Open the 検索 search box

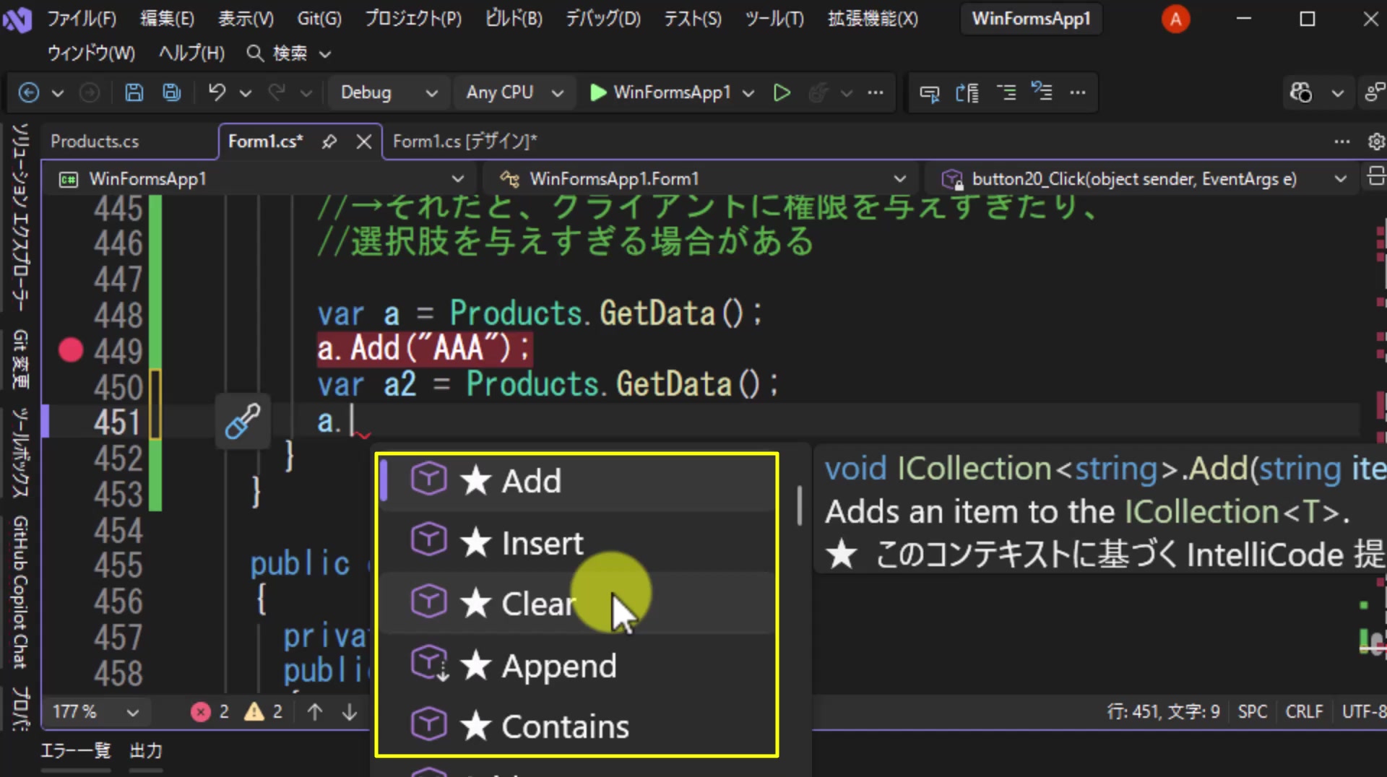(x=289, y=53)
